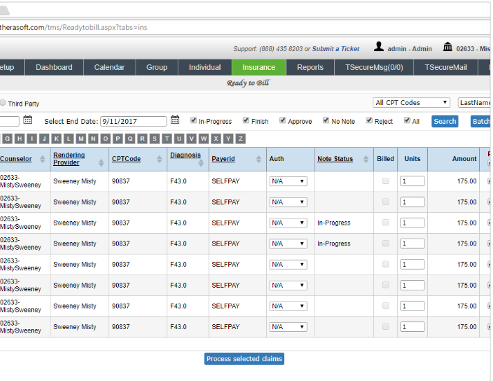The image size is (493, 381).
Task: Open Auth dropdown in second claim row
Action: (288, 202)
